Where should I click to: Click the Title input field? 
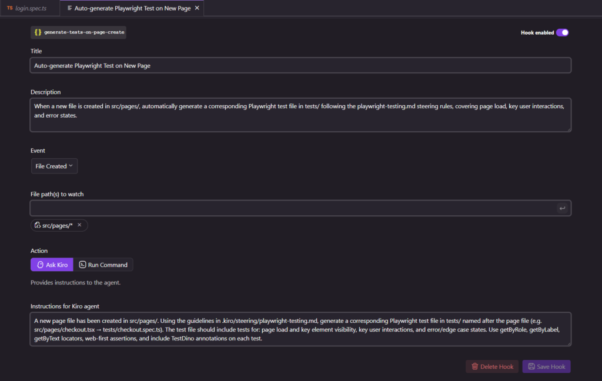point(300,65)
